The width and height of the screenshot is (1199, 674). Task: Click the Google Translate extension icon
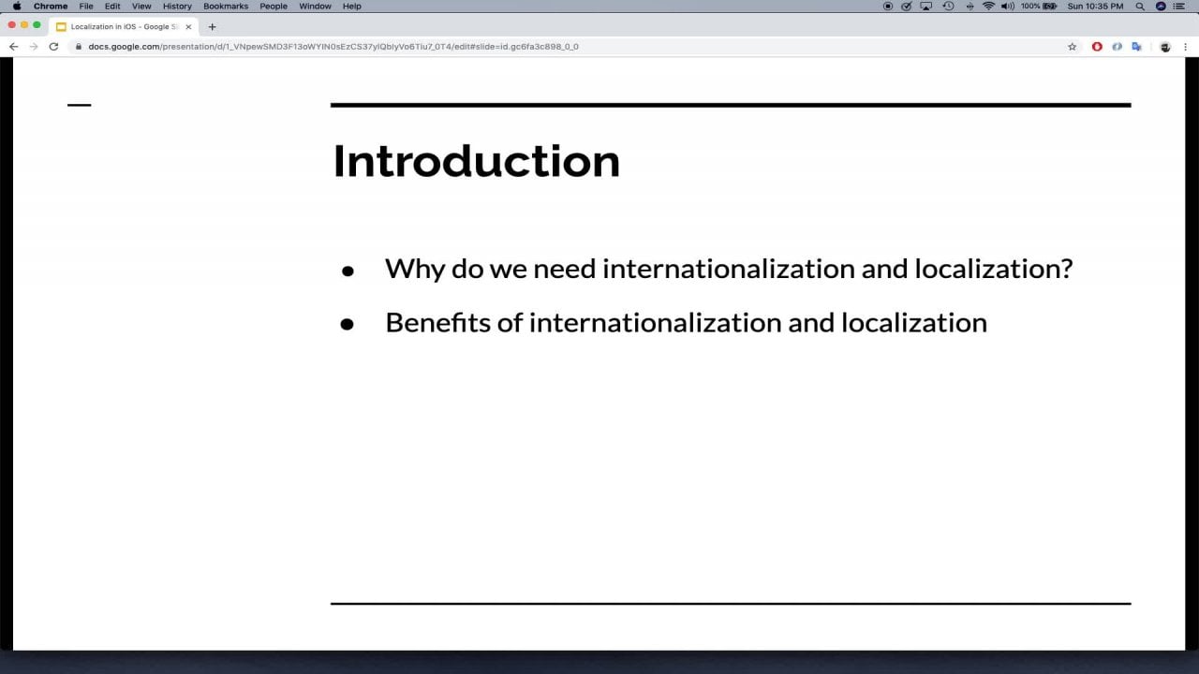click(x=1136, y=47)
